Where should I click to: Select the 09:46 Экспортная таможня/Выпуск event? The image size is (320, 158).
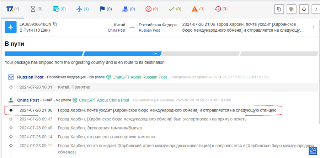pos(81,128)
